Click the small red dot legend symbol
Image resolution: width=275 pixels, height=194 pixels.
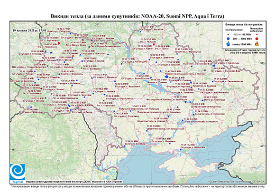[257, 35]
